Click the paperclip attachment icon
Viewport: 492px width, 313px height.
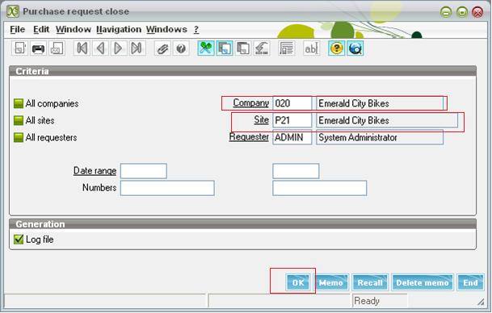(162, 48)
